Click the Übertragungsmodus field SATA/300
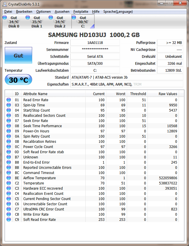The width and height of the screenshot is (189, 246). [95, 64]
